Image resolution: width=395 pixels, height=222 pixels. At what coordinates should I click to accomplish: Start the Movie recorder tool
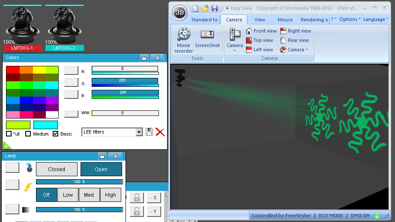pos(184,40)
